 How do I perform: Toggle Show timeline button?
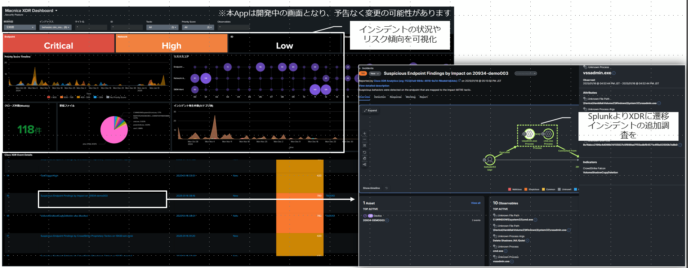(x=371, y=188)
